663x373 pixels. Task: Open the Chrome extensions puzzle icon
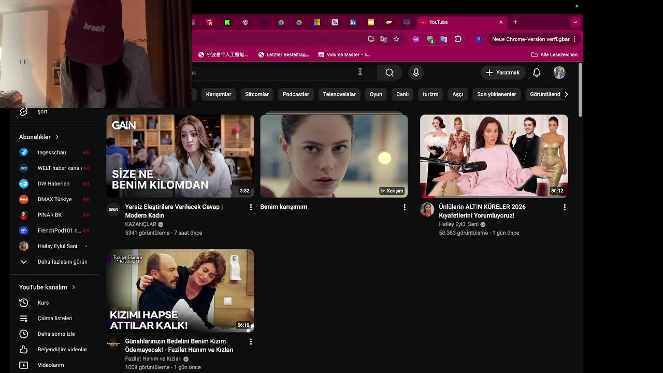click(458, 39)
